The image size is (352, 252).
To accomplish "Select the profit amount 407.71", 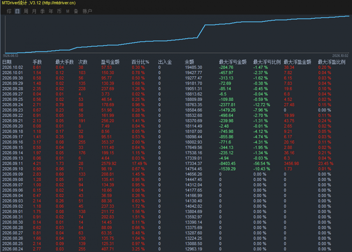I will click(x=108, y=249).
